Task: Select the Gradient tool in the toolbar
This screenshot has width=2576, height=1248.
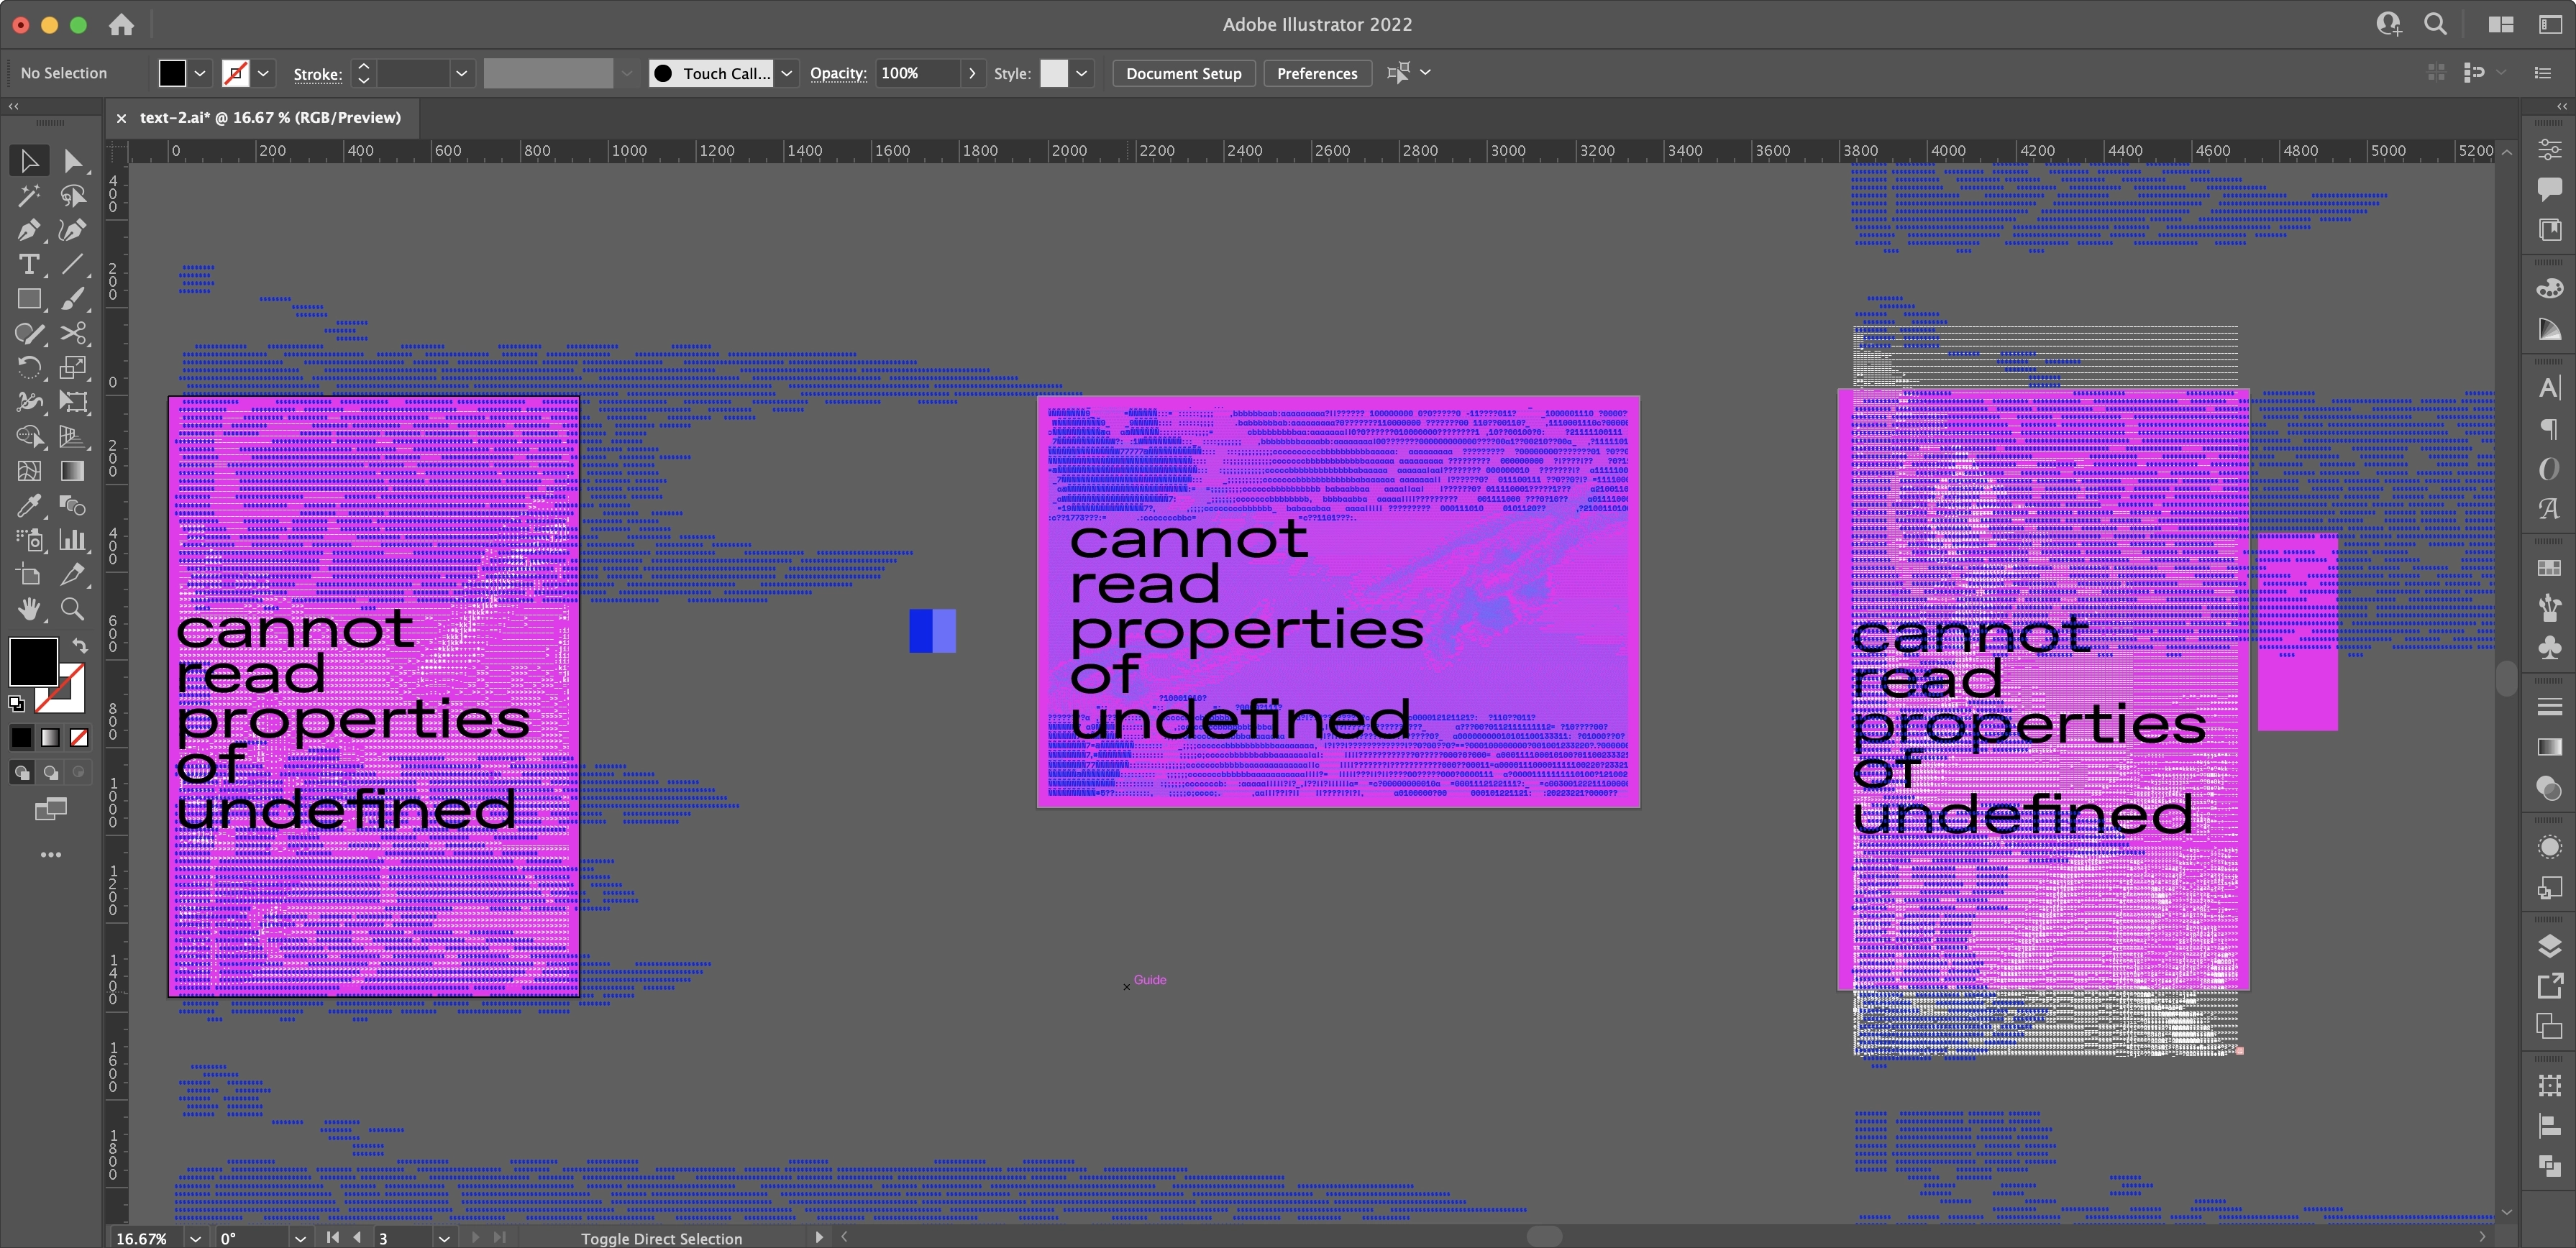Action: pyautogui.click(x=72, y=471)
